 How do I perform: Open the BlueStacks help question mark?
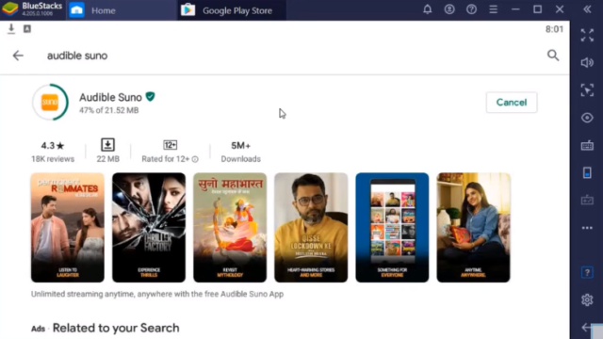pyautogui.click(x=471, y=9)
